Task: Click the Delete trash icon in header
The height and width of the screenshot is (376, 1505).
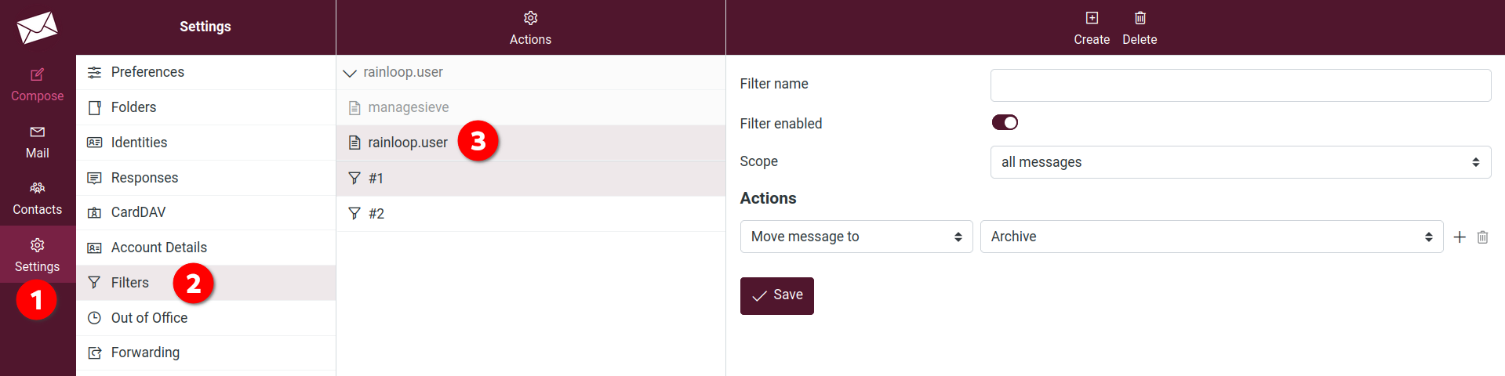Action: coord(1140,18)
